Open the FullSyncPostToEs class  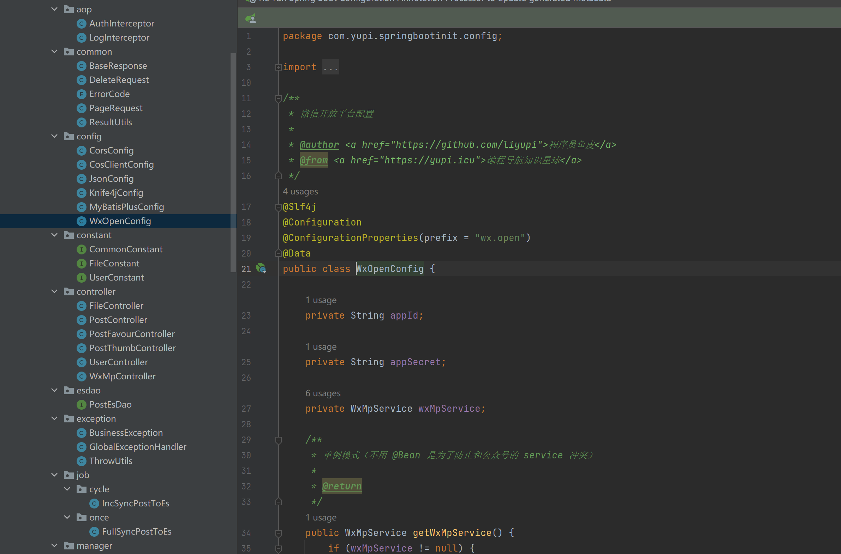point(136,531)
